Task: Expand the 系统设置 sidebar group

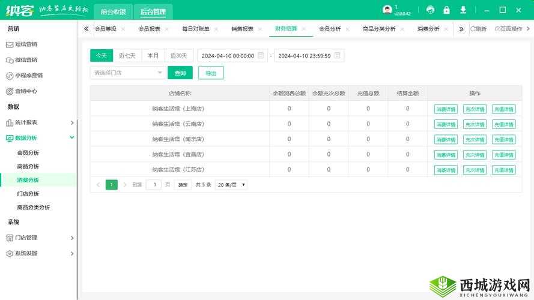Action: pos(72,253)
